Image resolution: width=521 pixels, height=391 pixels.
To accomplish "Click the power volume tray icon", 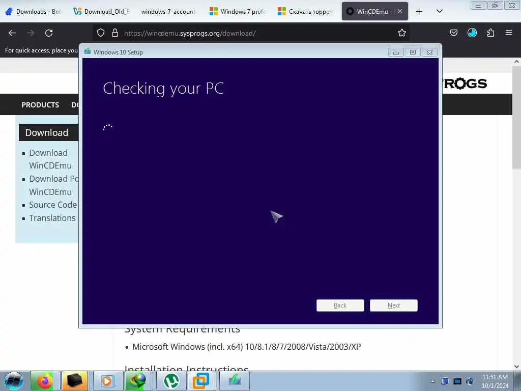I will pyautogui.click(x=470, y=381).
